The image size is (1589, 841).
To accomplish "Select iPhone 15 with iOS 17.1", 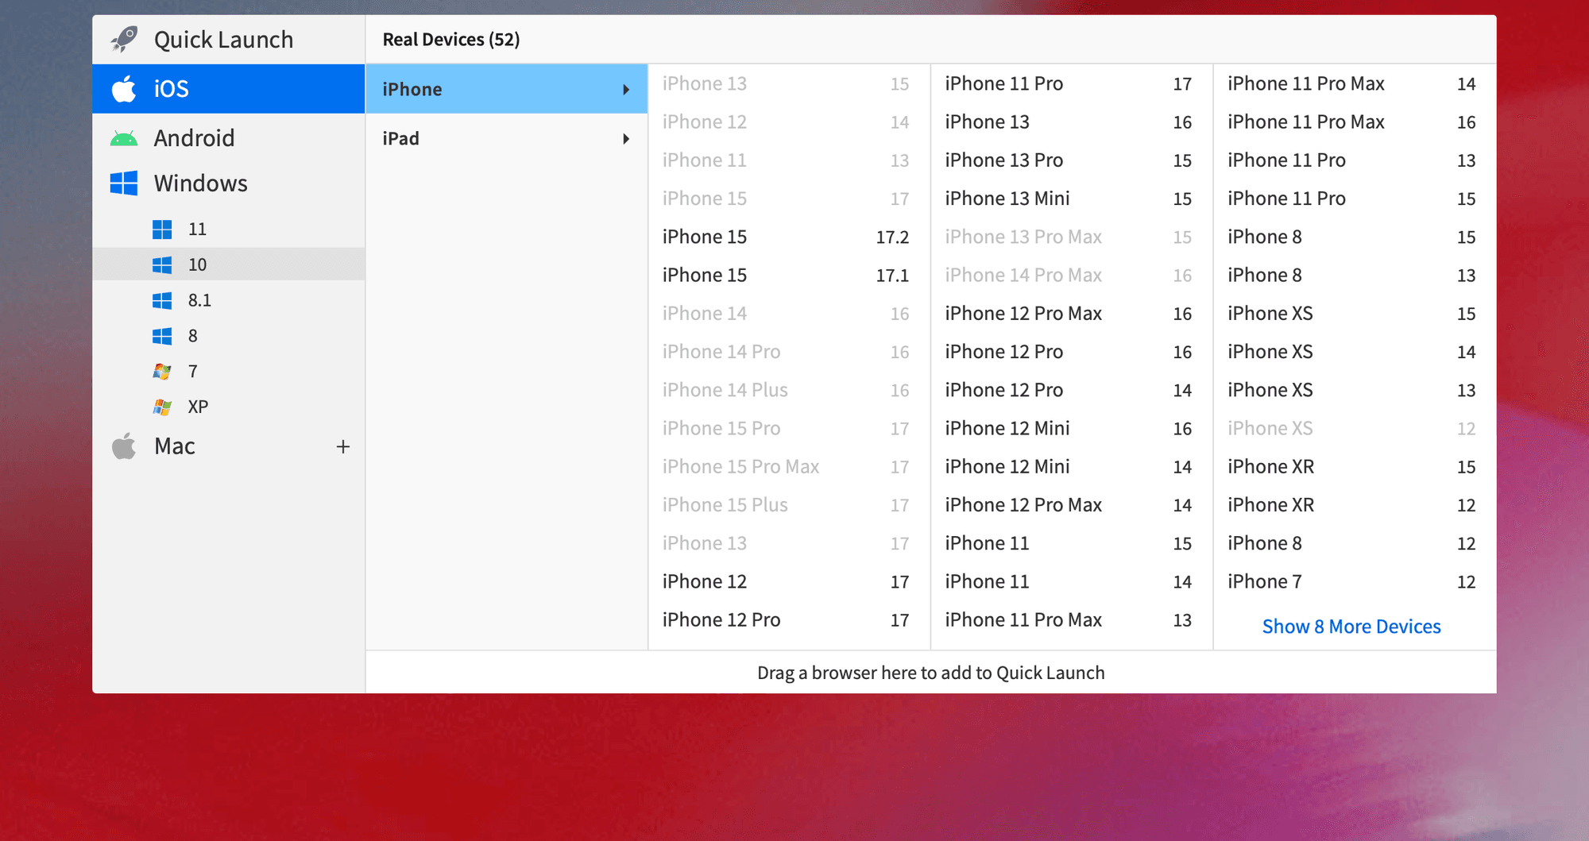I will [x=789, y=275].
